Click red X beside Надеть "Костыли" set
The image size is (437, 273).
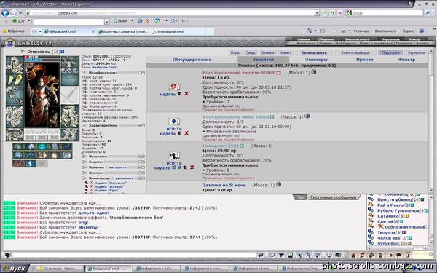92,183
